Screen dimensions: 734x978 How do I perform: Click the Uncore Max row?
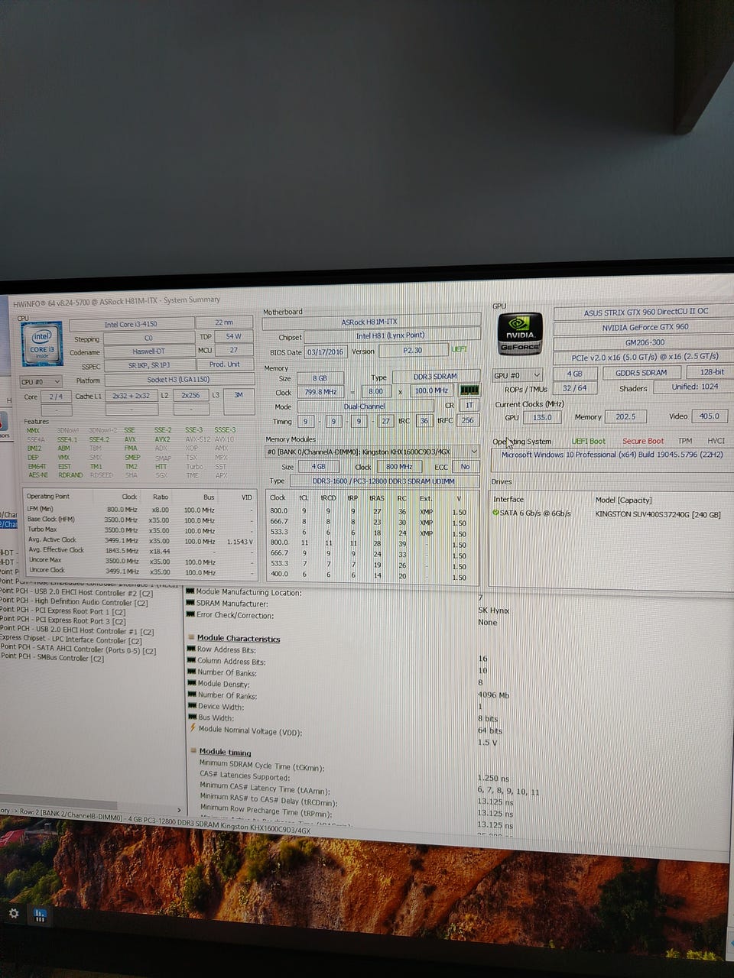click(x=139, y=561)
